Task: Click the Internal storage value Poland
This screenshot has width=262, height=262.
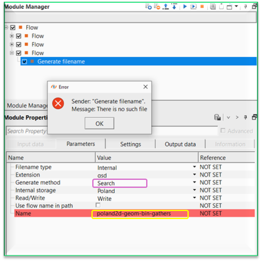Action: tap(106, 191)
